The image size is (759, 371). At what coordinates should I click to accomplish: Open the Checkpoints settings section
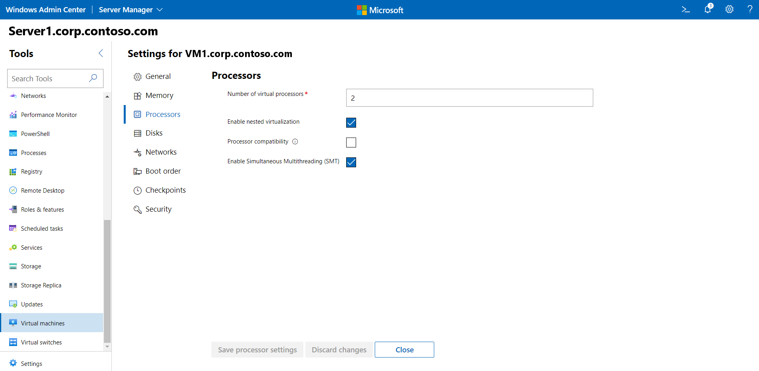[x=165, y=190]
